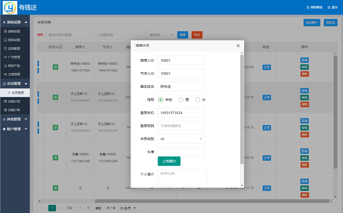343x213 pixels.
Task: Open the 会员级别 dropdown showing v2
Action: click(181, 139)
